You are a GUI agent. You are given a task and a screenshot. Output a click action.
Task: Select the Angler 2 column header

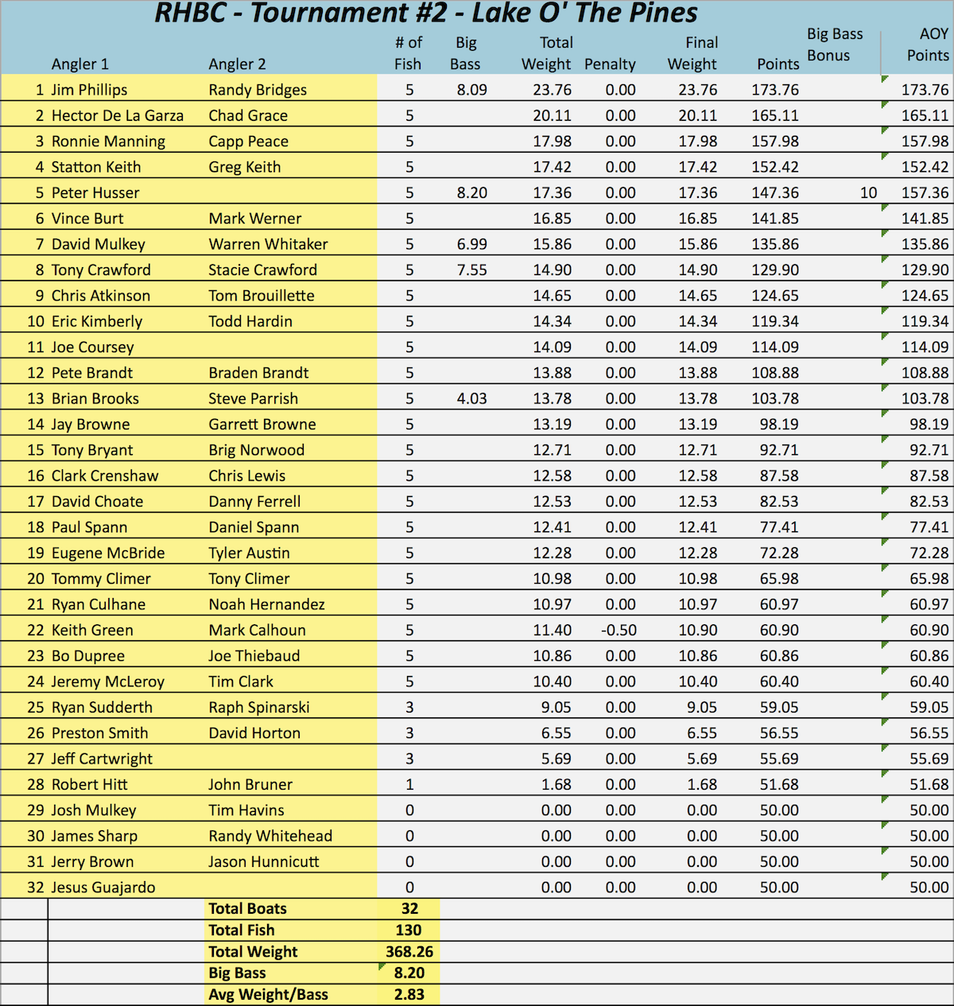(237, 64)
